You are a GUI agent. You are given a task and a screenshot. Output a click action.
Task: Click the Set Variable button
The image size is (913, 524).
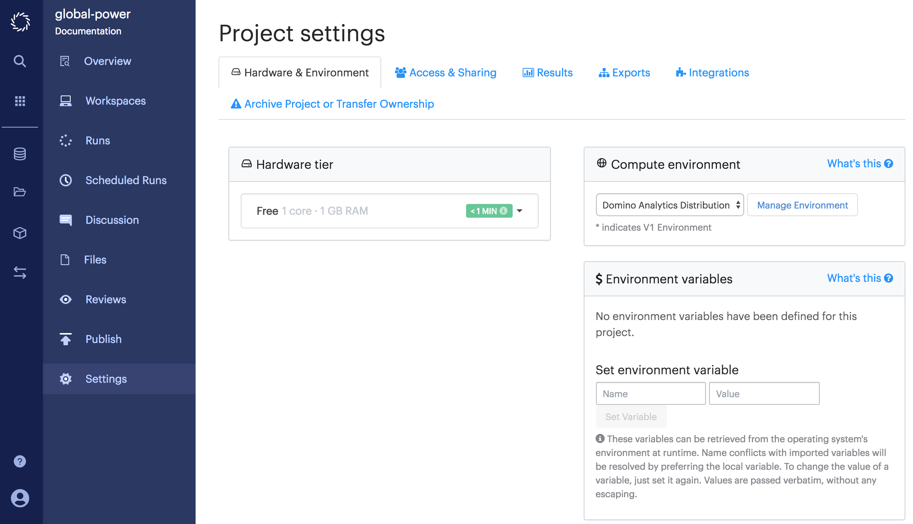631,417
